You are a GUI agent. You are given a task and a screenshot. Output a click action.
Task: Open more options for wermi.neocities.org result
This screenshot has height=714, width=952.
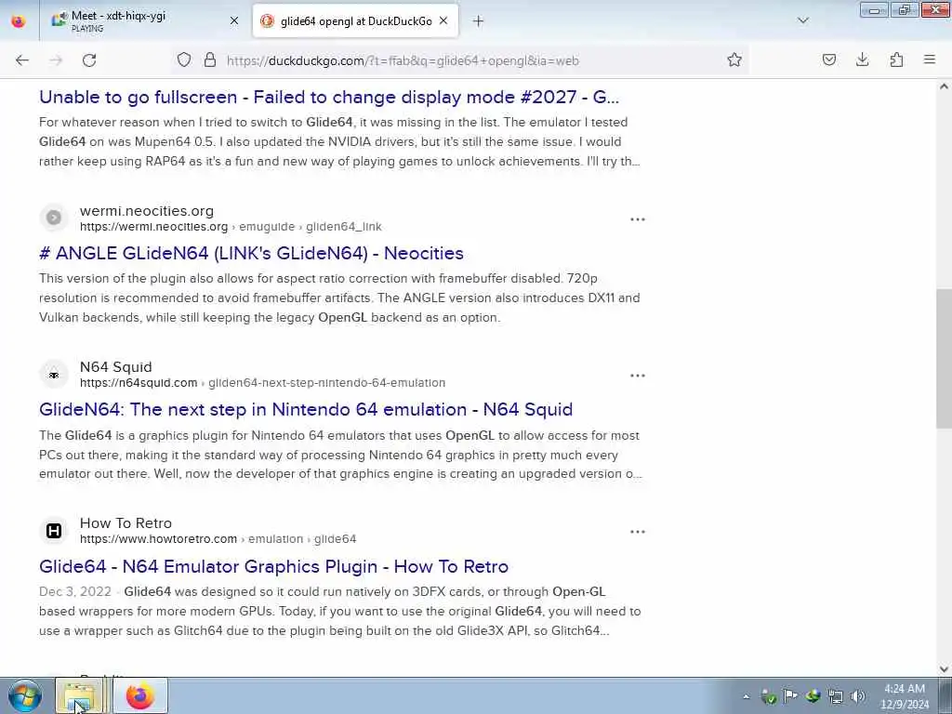coord(638,219)
